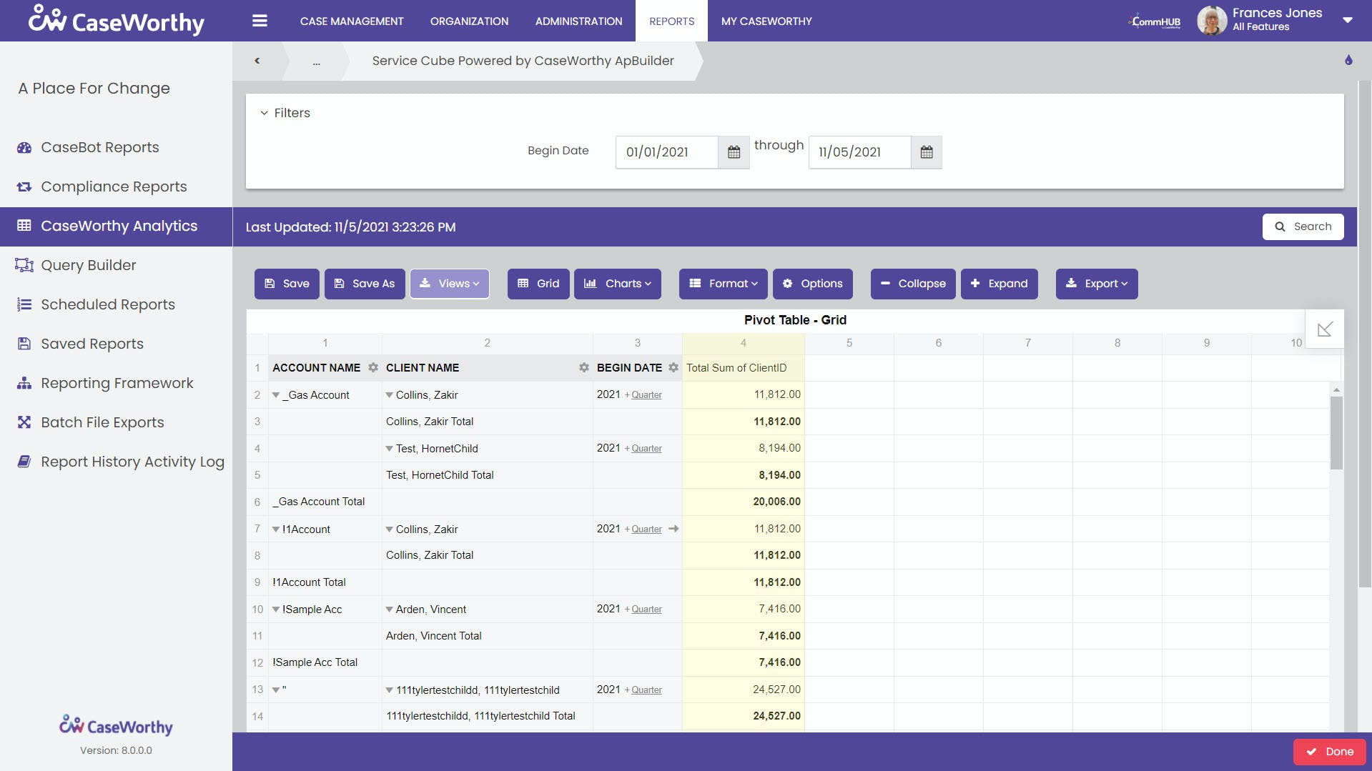The height and width of the screenshot is (771, 1372).
Task: Open CaseBot Reports in sidebar
Action: 100,147
